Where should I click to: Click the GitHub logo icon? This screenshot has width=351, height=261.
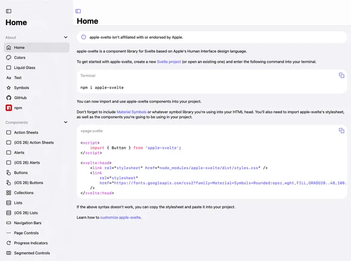9,98
